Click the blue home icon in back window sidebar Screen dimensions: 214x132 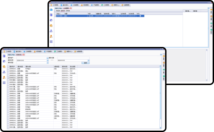point(51,10)
